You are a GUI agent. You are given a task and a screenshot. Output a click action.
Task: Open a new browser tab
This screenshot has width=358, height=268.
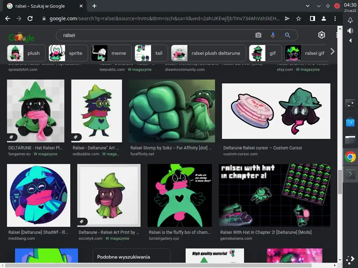pyautogui.click(x=94, y=6)
